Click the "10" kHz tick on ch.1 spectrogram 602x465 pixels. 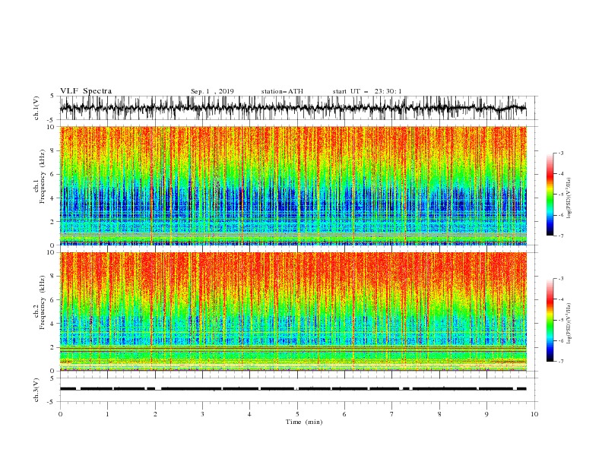point(52,127)
